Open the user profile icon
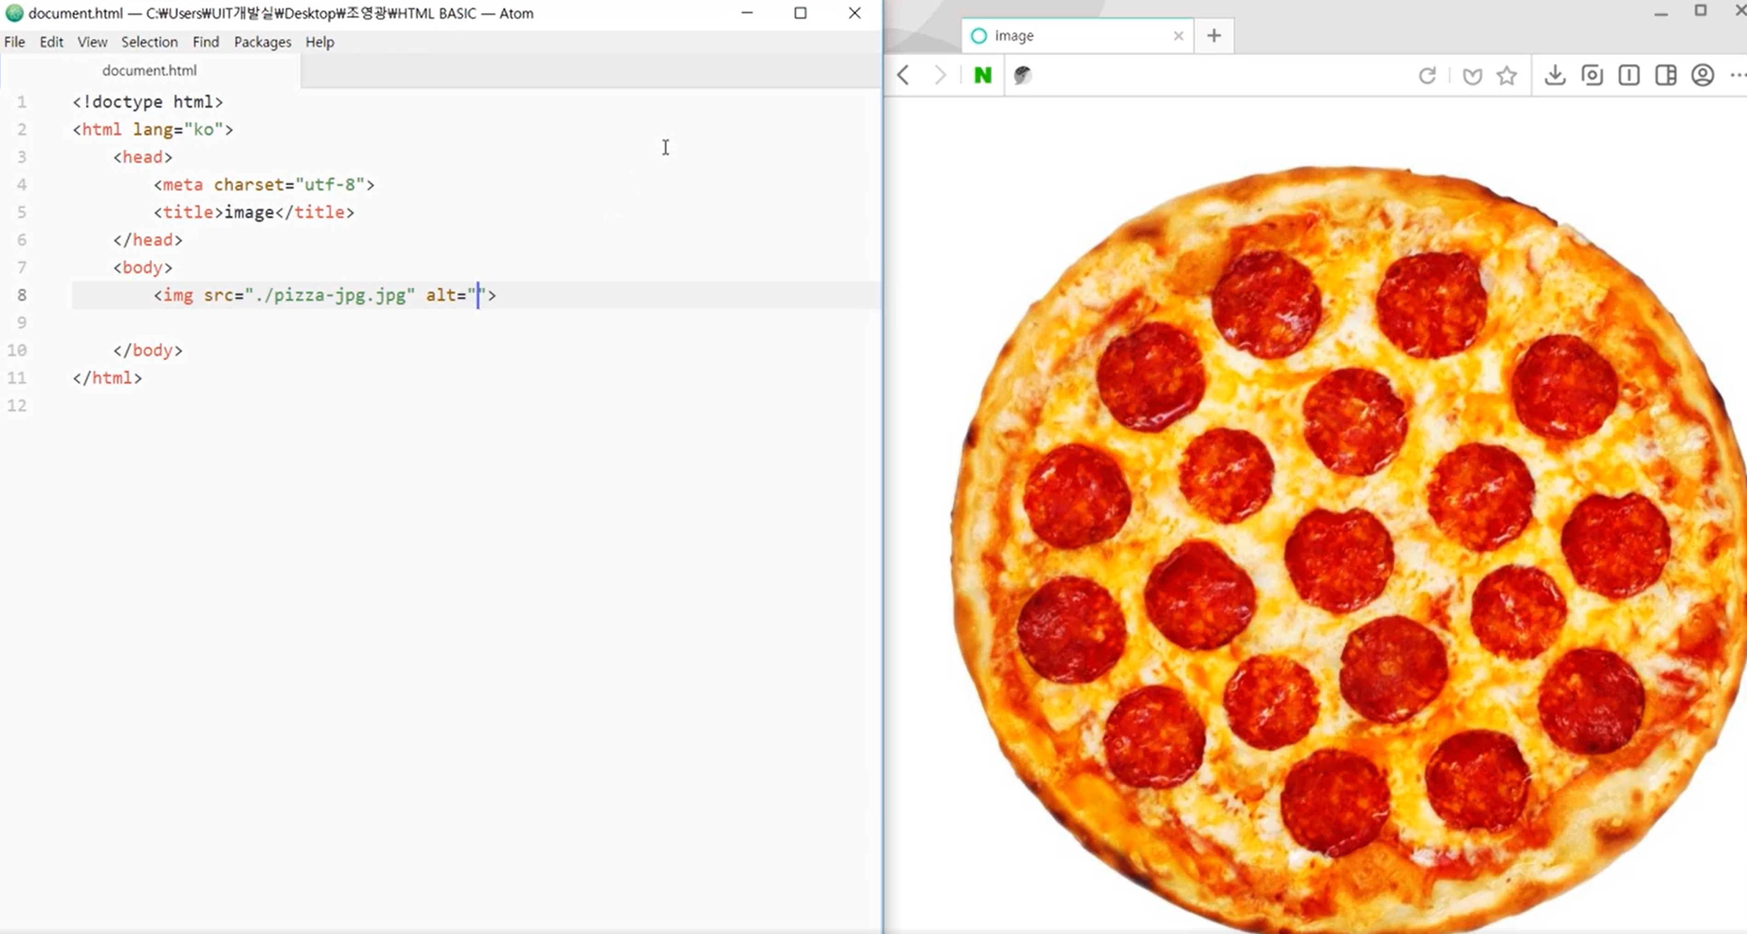 coord(1702,75)
